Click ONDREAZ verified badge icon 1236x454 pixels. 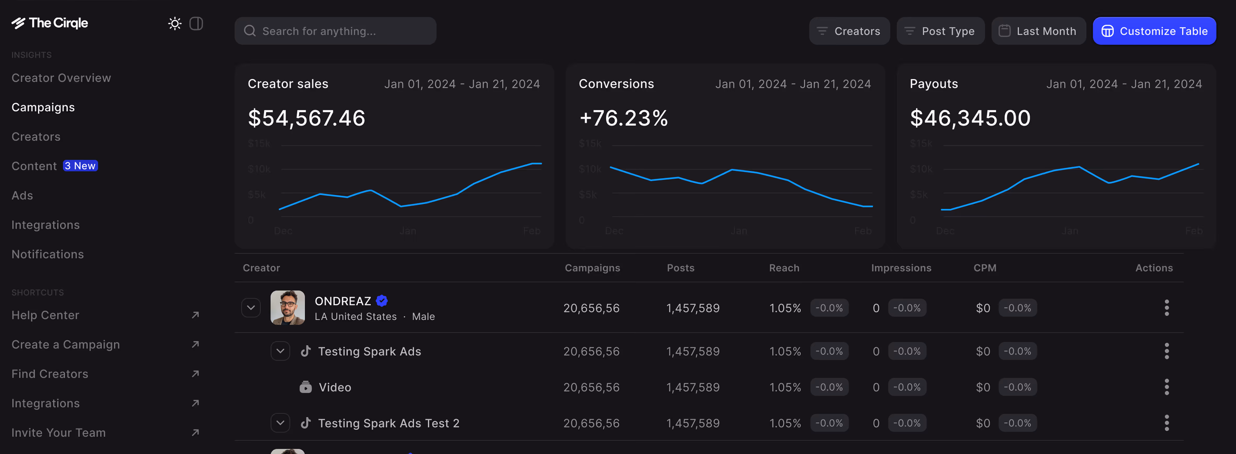(x=382, y=301)
